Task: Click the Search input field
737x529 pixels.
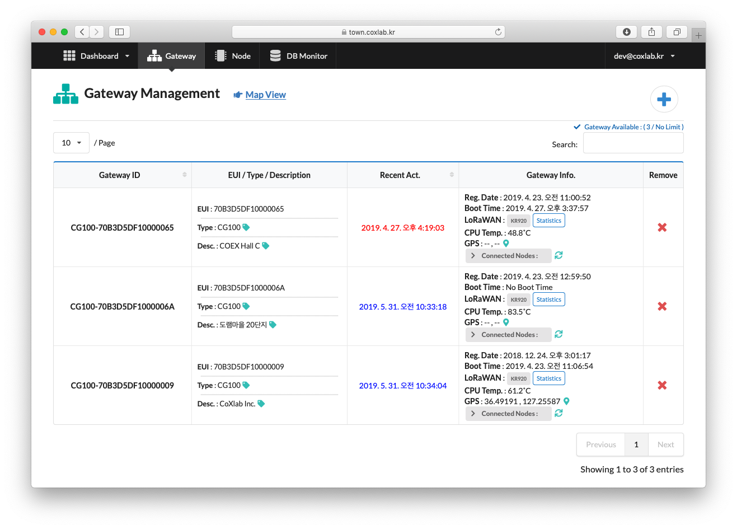Action: coord(633,143)
